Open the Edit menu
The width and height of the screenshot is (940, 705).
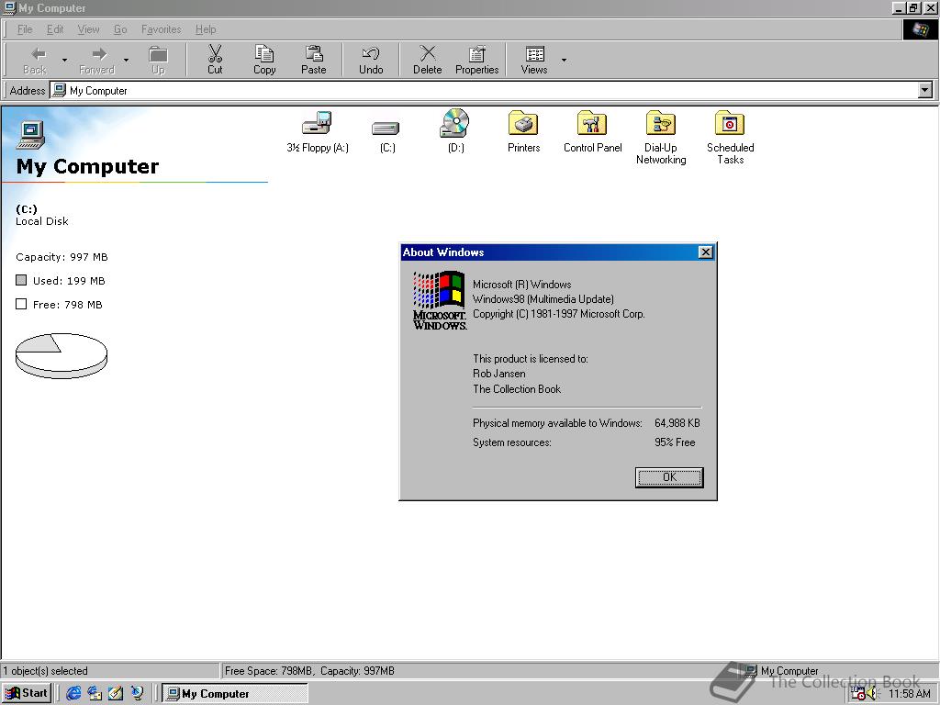(54, 29)
